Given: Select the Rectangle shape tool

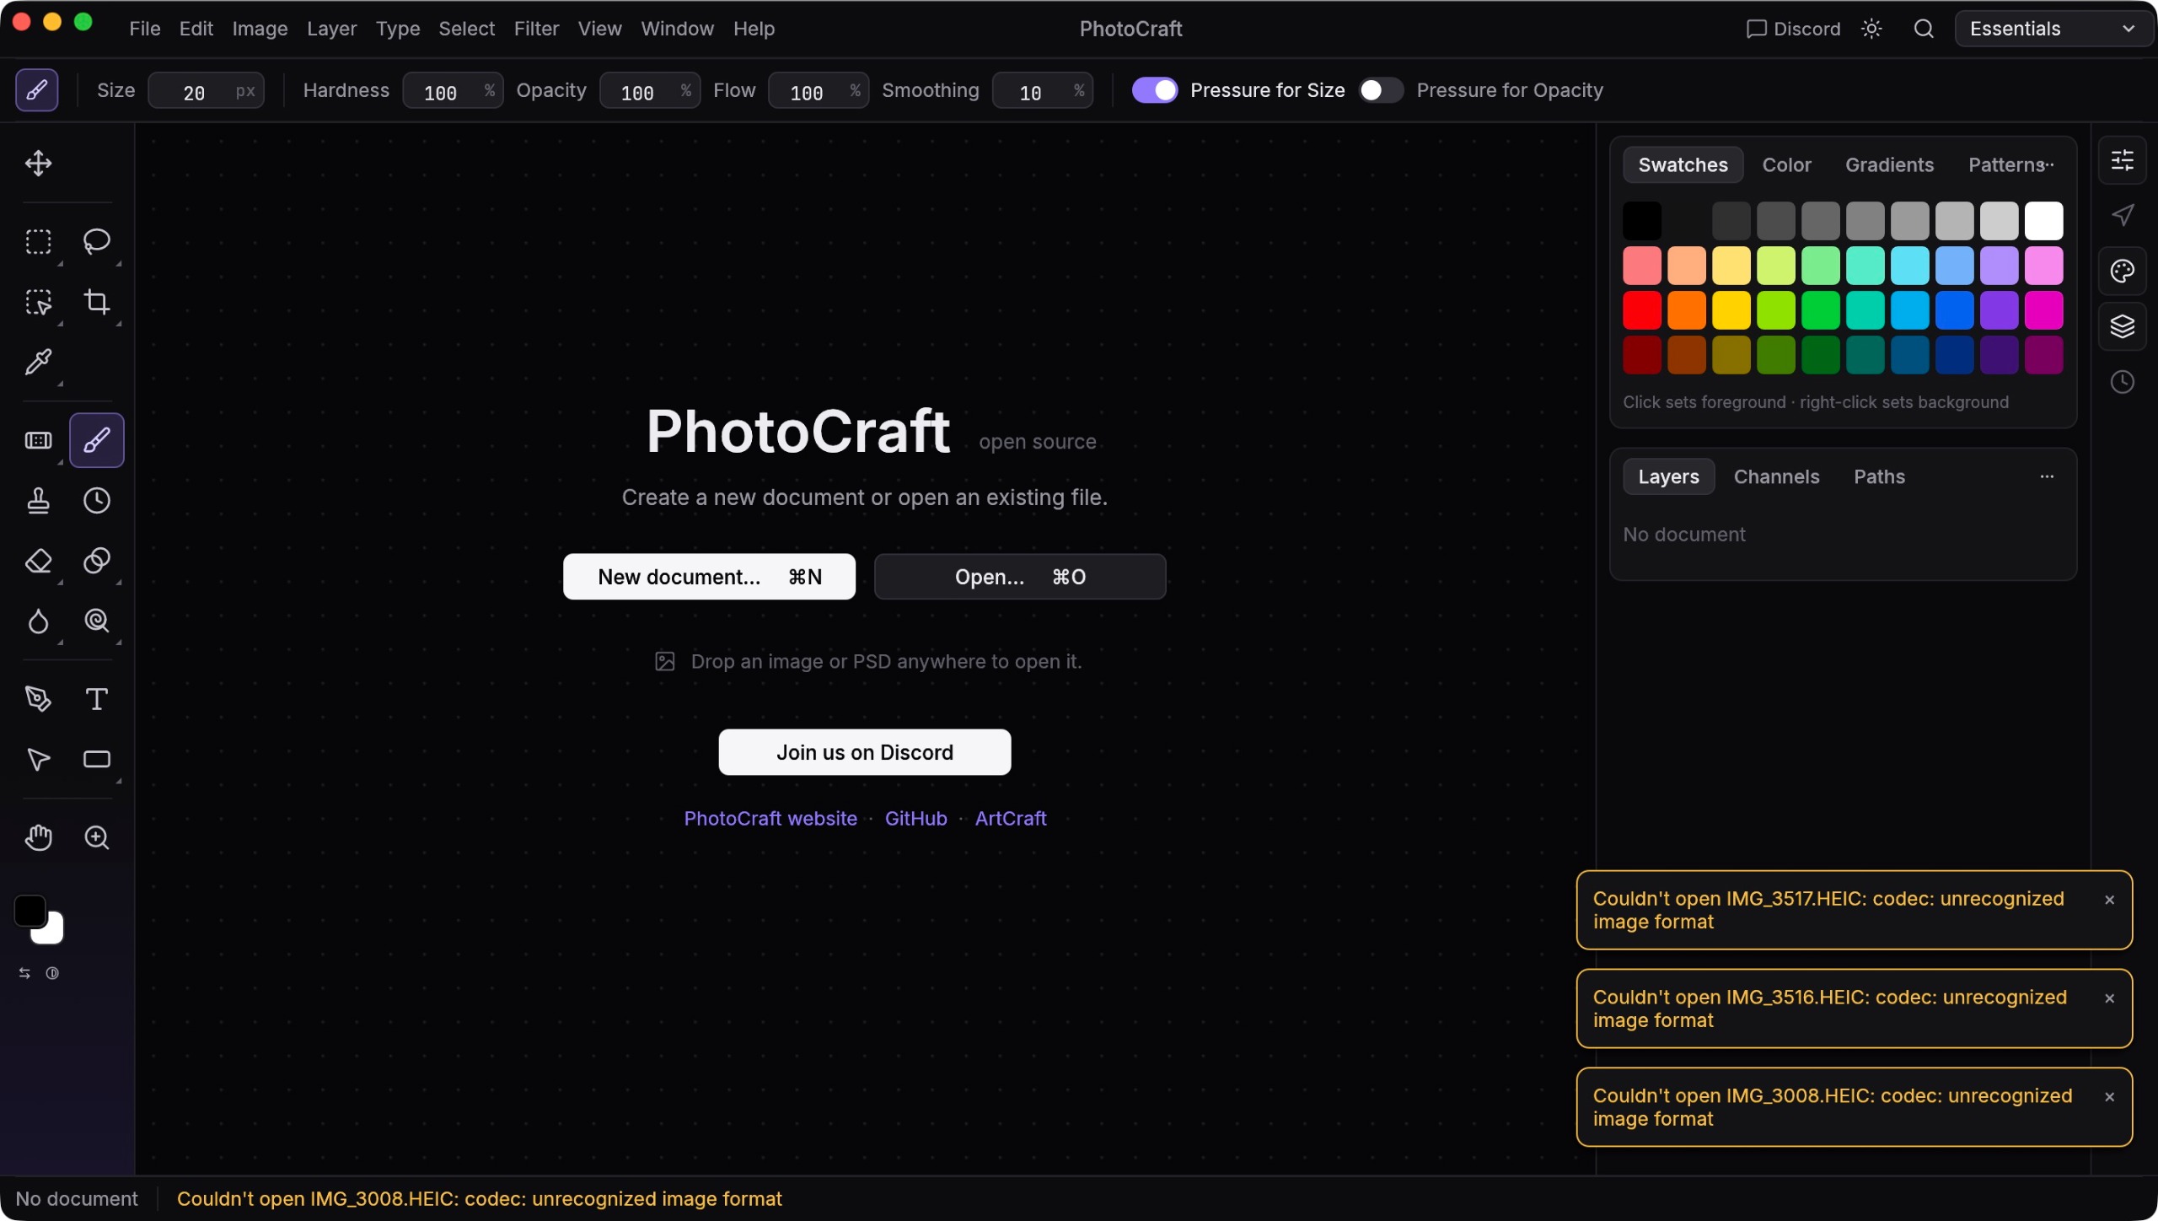Looking at the screenshot, I should pos(97,760).
